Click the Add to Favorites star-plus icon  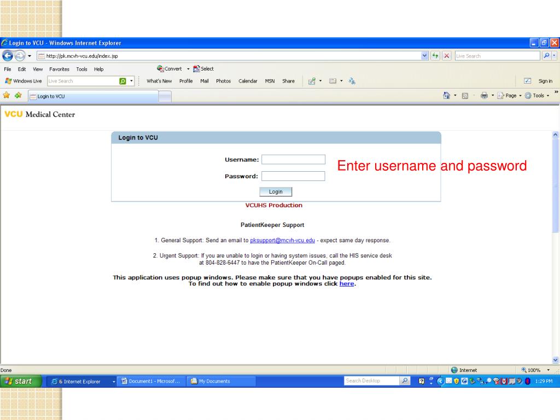tap(18, 95)
